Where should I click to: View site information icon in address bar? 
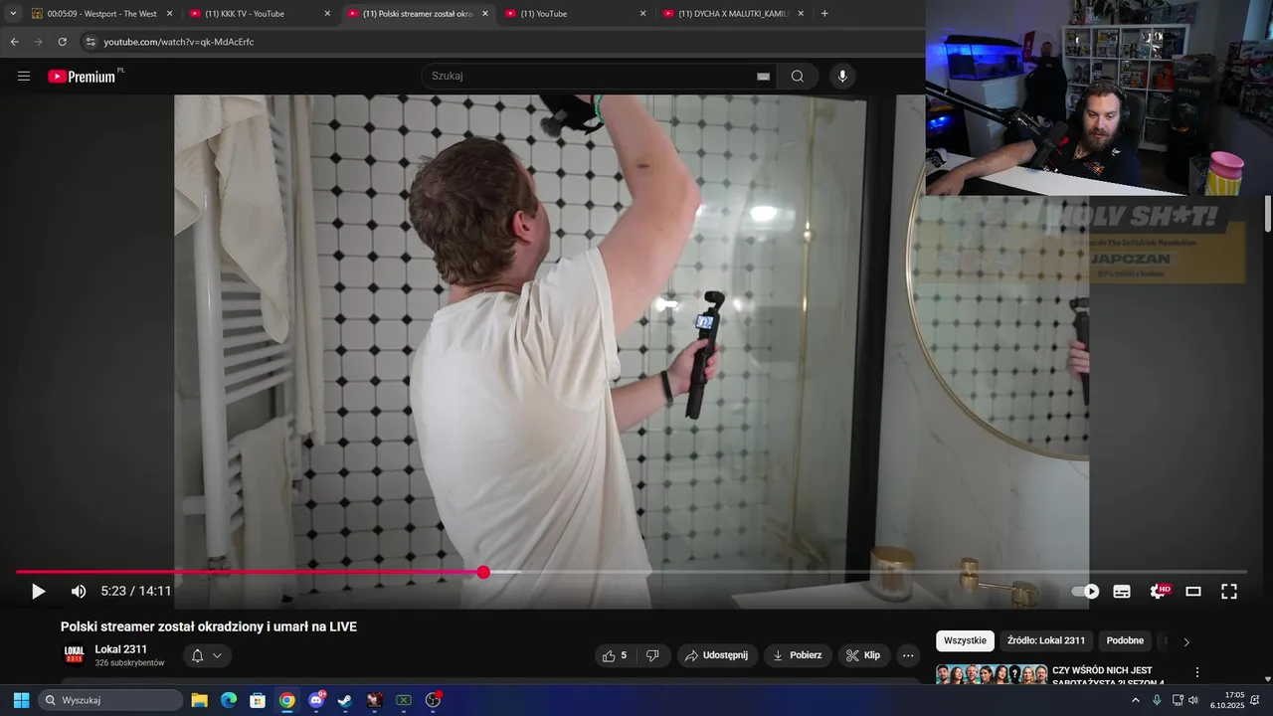click(91, 42)
